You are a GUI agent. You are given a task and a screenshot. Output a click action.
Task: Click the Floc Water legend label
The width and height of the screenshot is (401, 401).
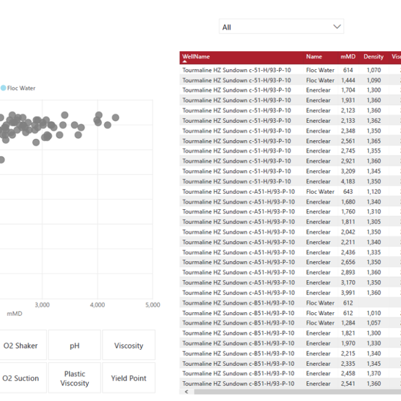(22, 88)
